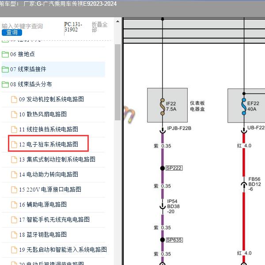265x265 pixels.
Task: Click the folder icon beside 07 线束插接件
Action: [x=5, y=69]
